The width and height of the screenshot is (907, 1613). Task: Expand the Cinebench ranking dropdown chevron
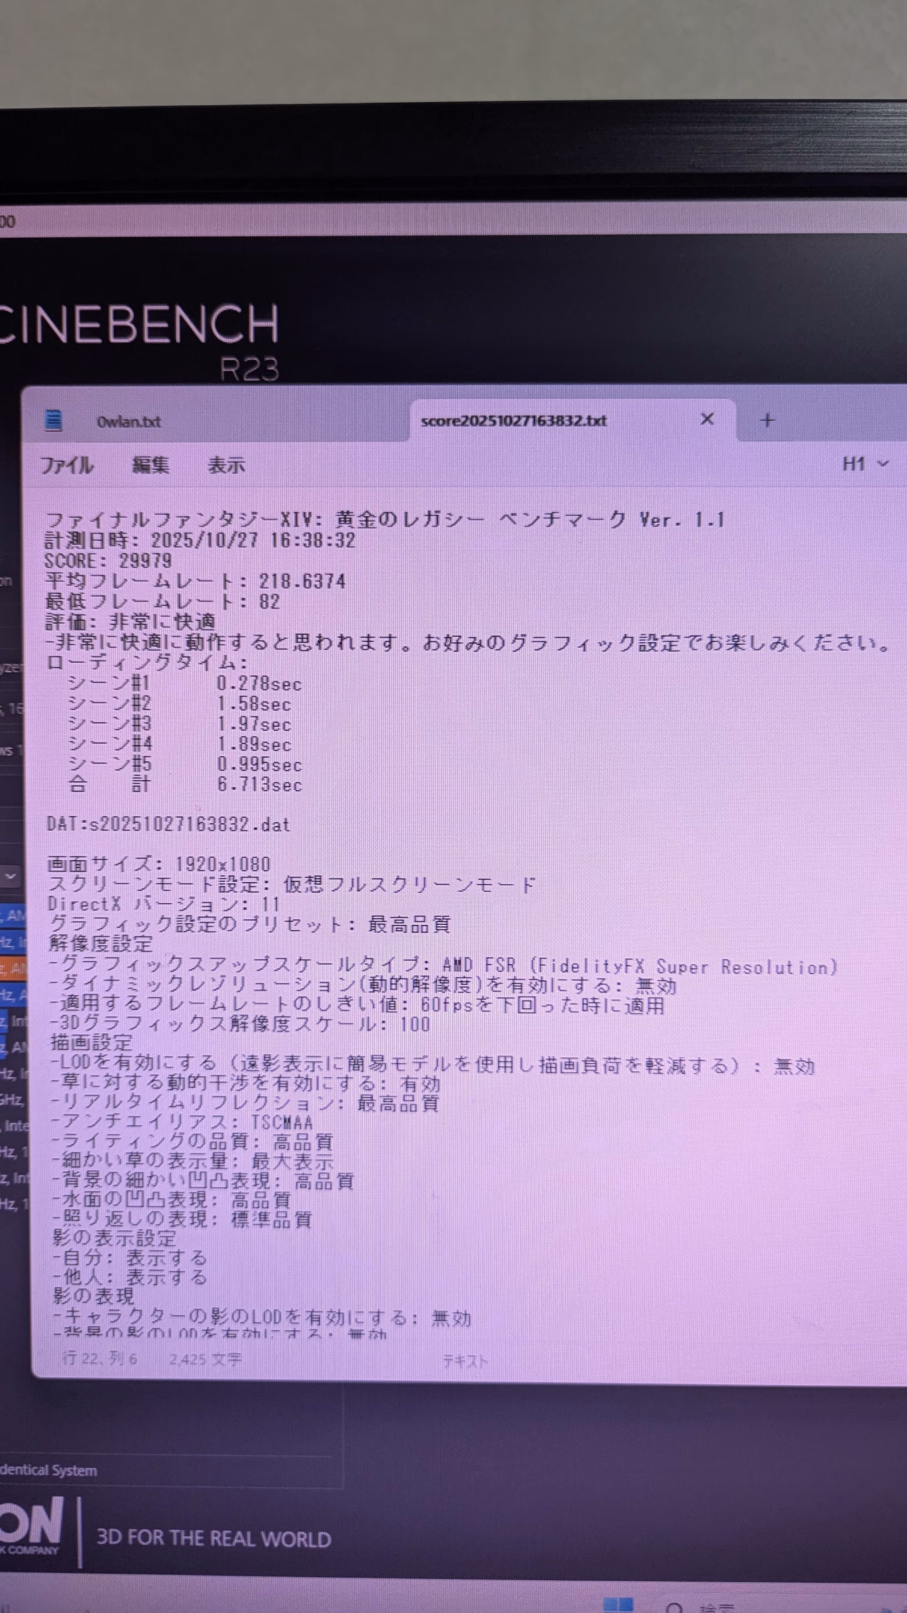tap(11, 876)
